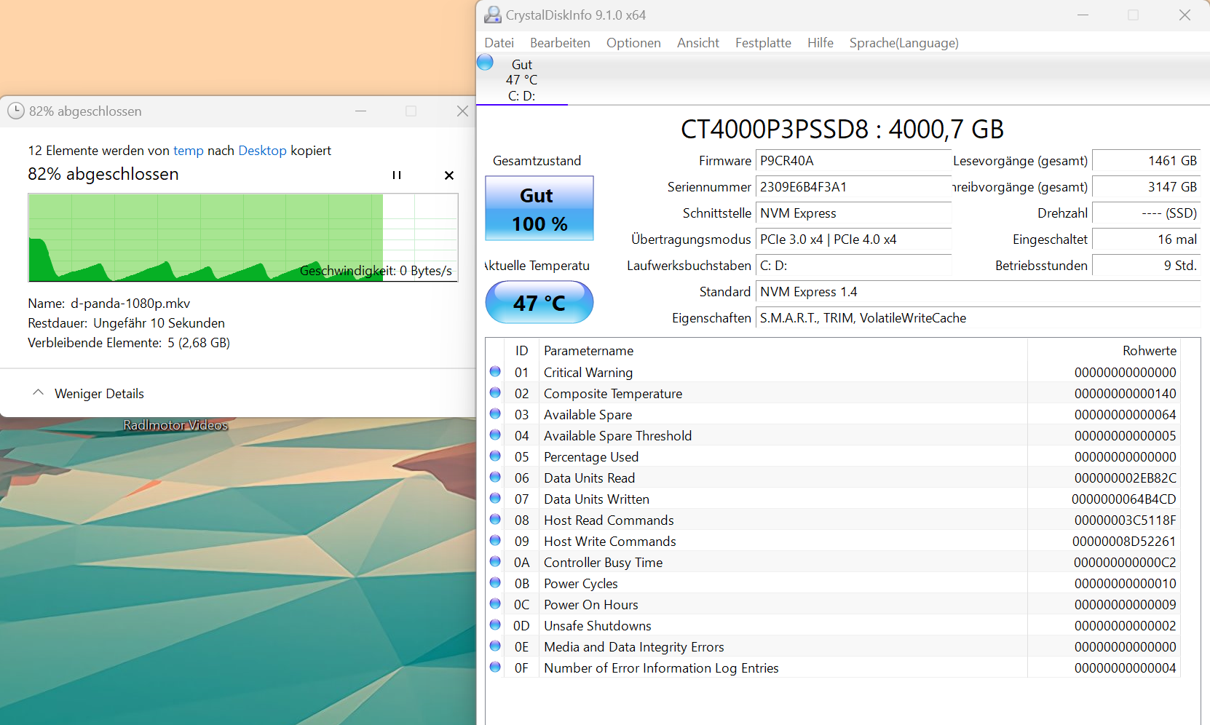Select the Percentage Used status icon

[495, 456]
